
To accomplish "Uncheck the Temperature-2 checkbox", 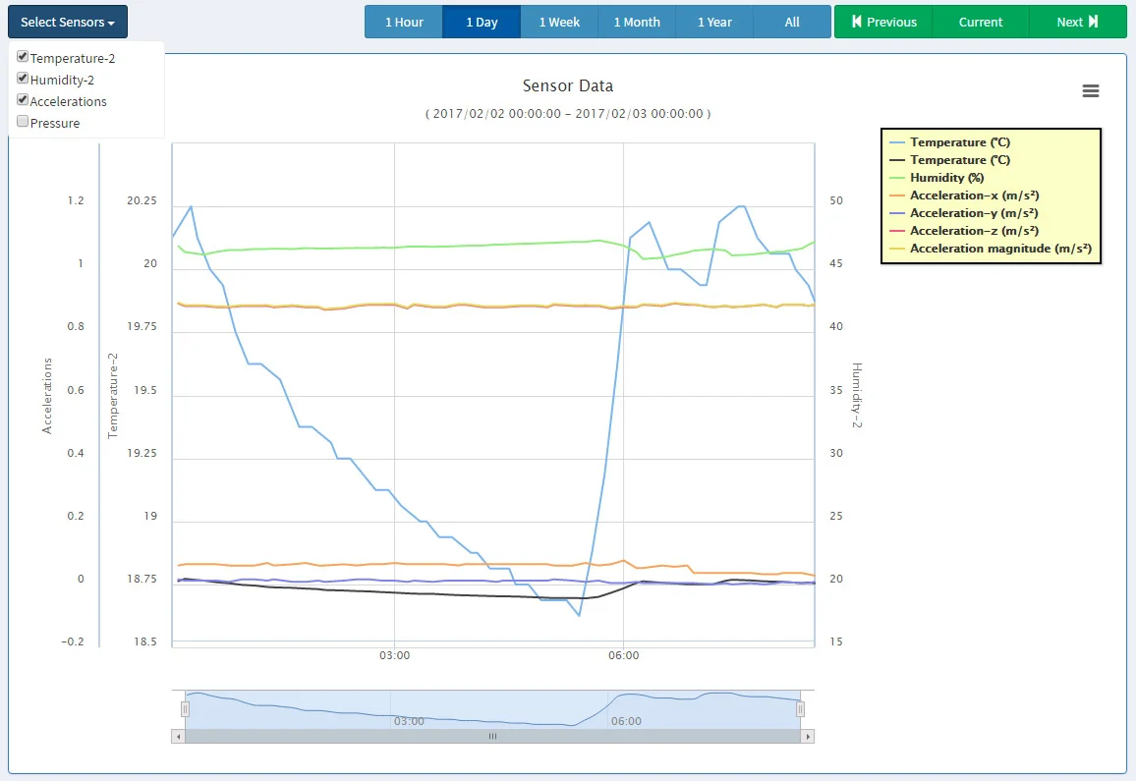I will [x=23, y=57].
